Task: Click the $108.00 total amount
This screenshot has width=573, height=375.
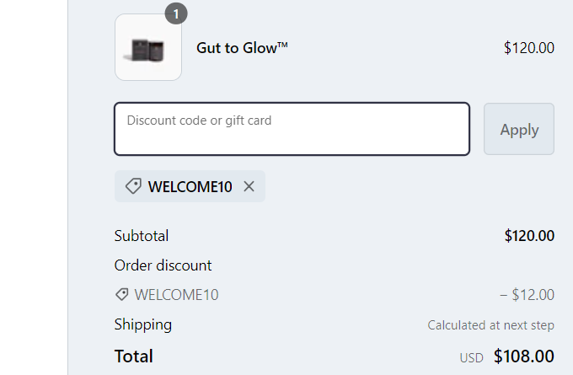Action: [523, 356]
